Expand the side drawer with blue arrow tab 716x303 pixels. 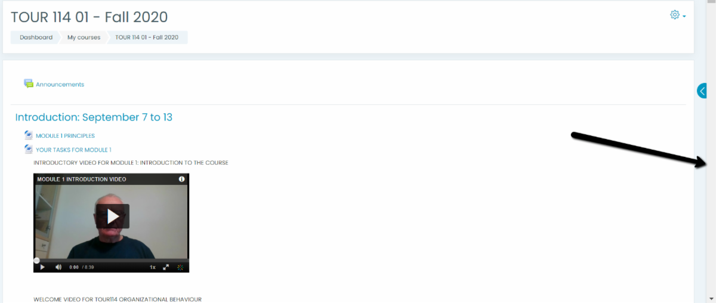tap(702, 91)
